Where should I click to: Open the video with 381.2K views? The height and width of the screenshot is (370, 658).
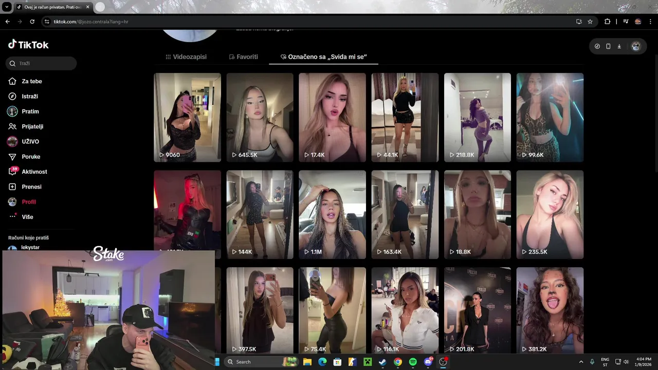point(550,310)
